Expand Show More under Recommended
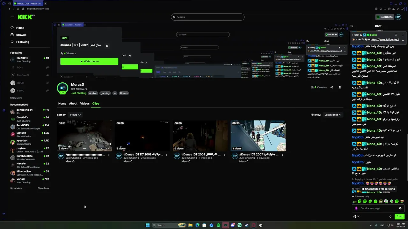This screenshot has width=408, height=229. coord(16,188)
